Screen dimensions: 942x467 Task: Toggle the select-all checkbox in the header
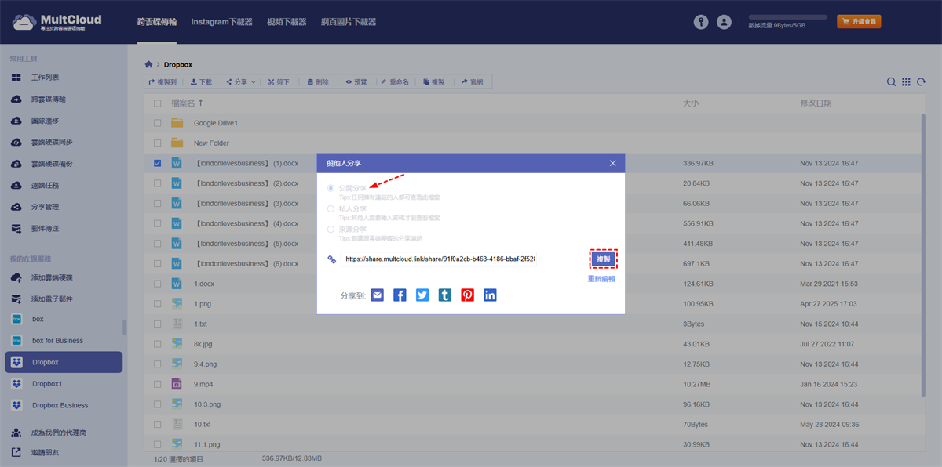pos(158,103)
